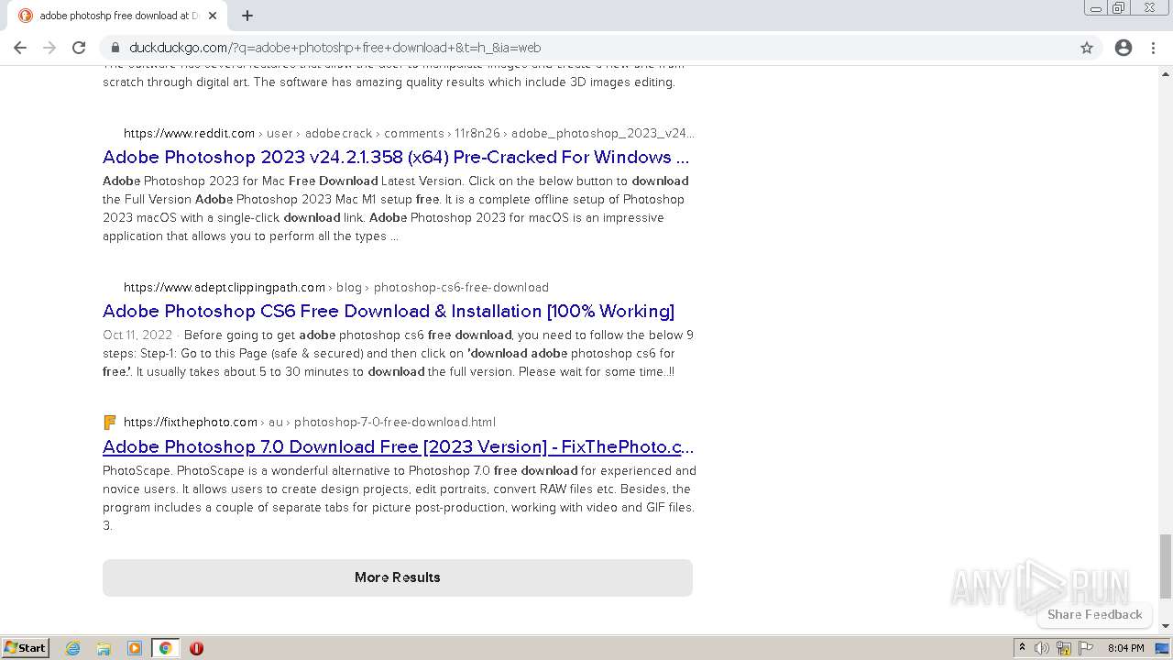Image resolution: width=1173 pixels, height=660 pixels.
Task: Click Show Desktop monitor icon in tray
Action: [x=1162, y=648]
